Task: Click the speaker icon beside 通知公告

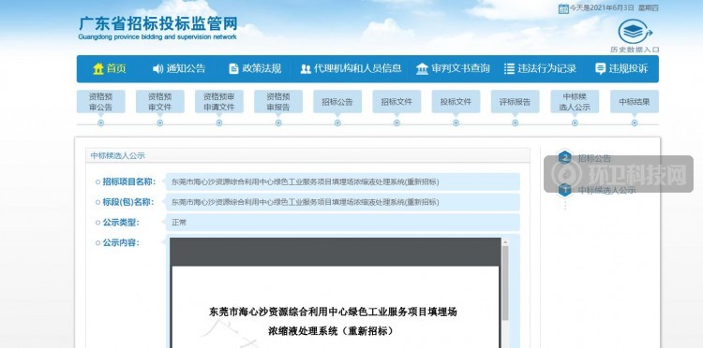Action: 157,69
